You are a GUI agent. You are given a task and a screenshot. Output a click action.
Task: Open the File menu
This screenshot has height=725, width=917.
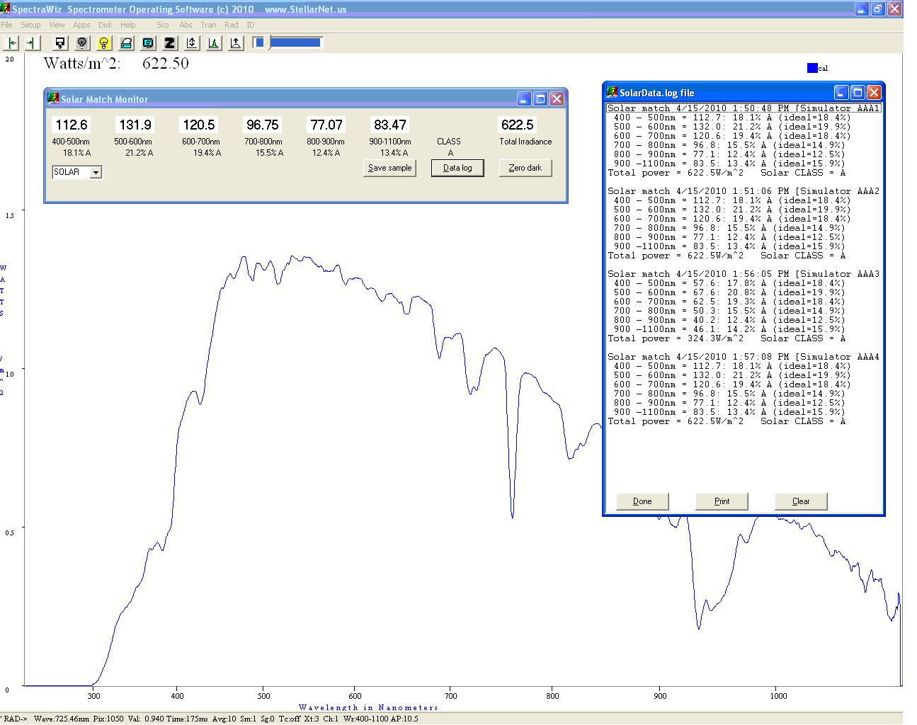pyautogui.click(x=7, y=25)
